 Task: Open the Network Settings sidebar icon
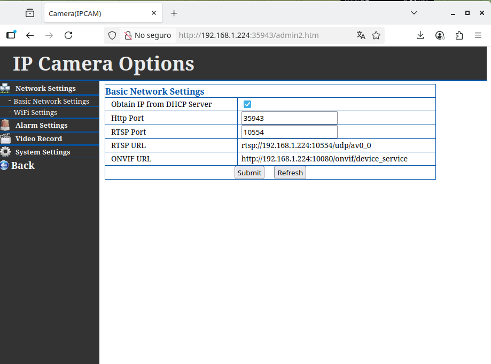(x=5, y=88)
